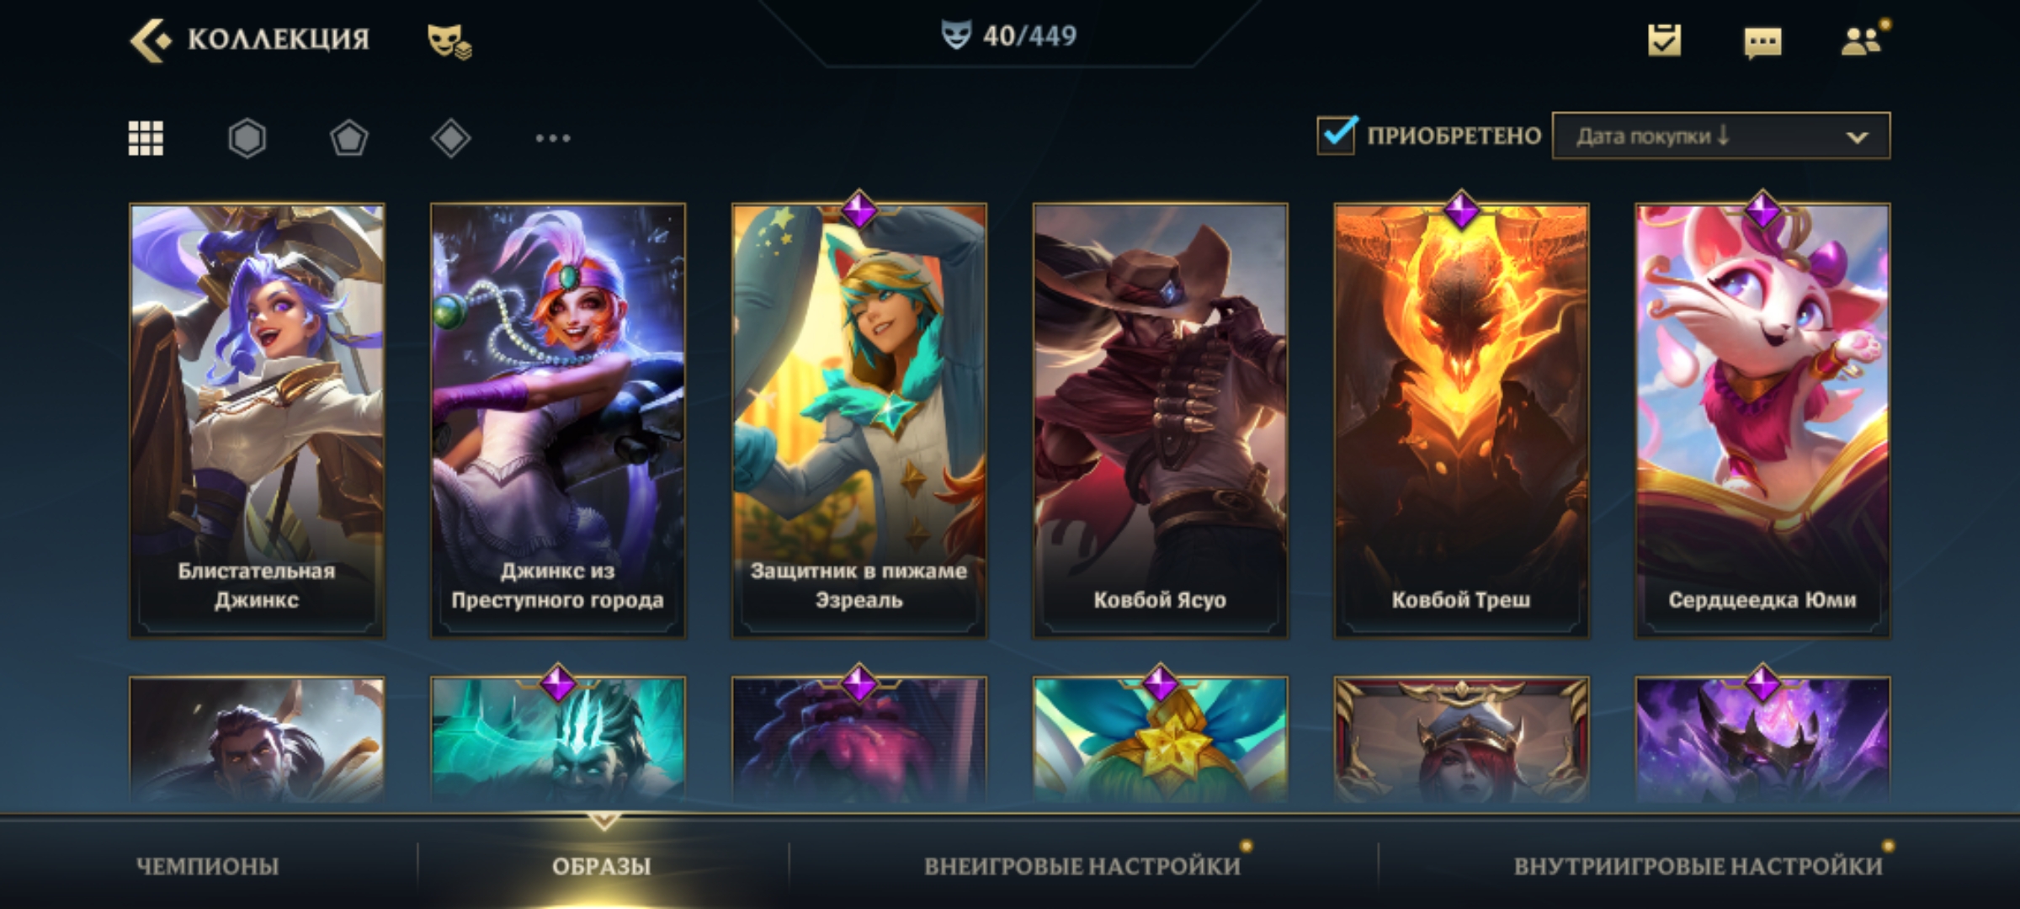Switch to Внеигровые настройки tab
Viewport: 2020px width, 909px height.
click(1082, 866)
